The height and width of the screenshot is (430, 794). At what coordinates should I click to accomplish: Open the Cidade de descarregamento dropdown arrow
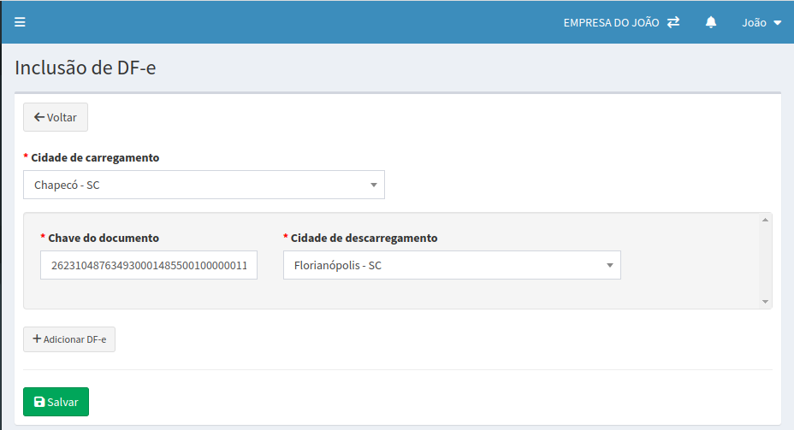[609, 265]
